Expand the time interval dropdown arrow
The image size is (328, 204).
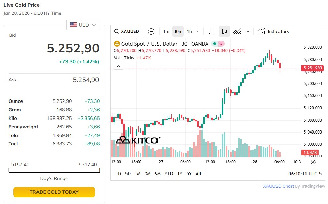click(198, 31)
